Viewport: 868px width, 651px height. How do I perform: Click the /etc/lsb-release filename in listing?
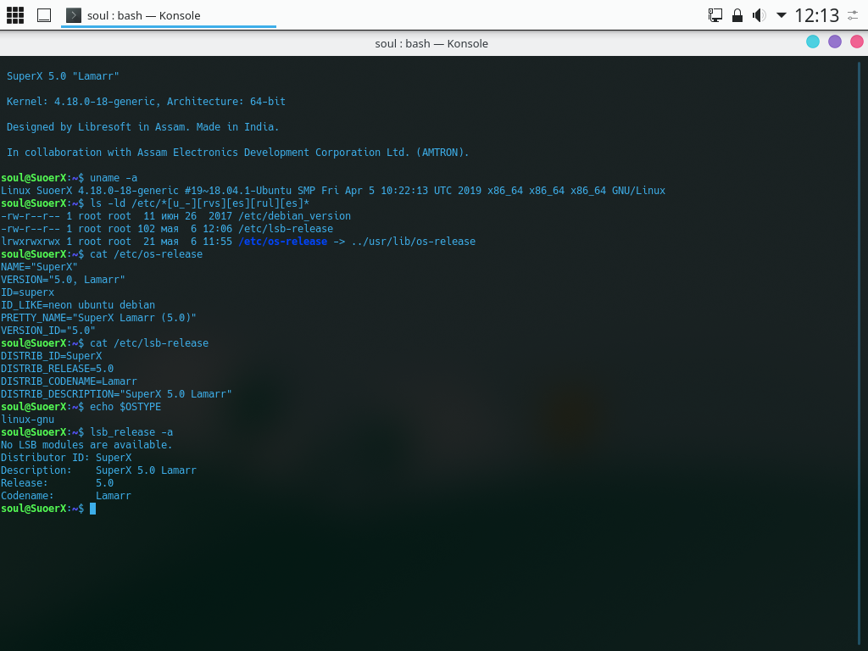(x=286, y=229)
